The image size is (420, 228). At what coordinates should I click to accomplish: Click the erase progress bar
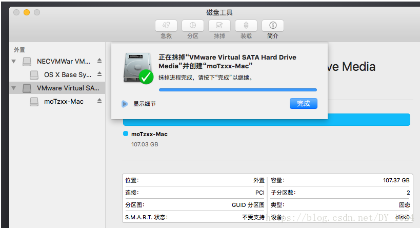coord(238,90)
